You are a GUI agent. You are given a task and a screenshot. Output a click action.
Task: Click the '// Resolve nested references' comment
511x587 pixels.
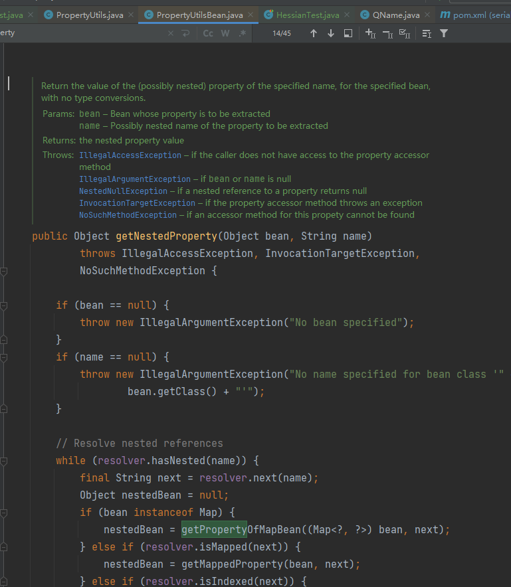click(x=140, y=444)
